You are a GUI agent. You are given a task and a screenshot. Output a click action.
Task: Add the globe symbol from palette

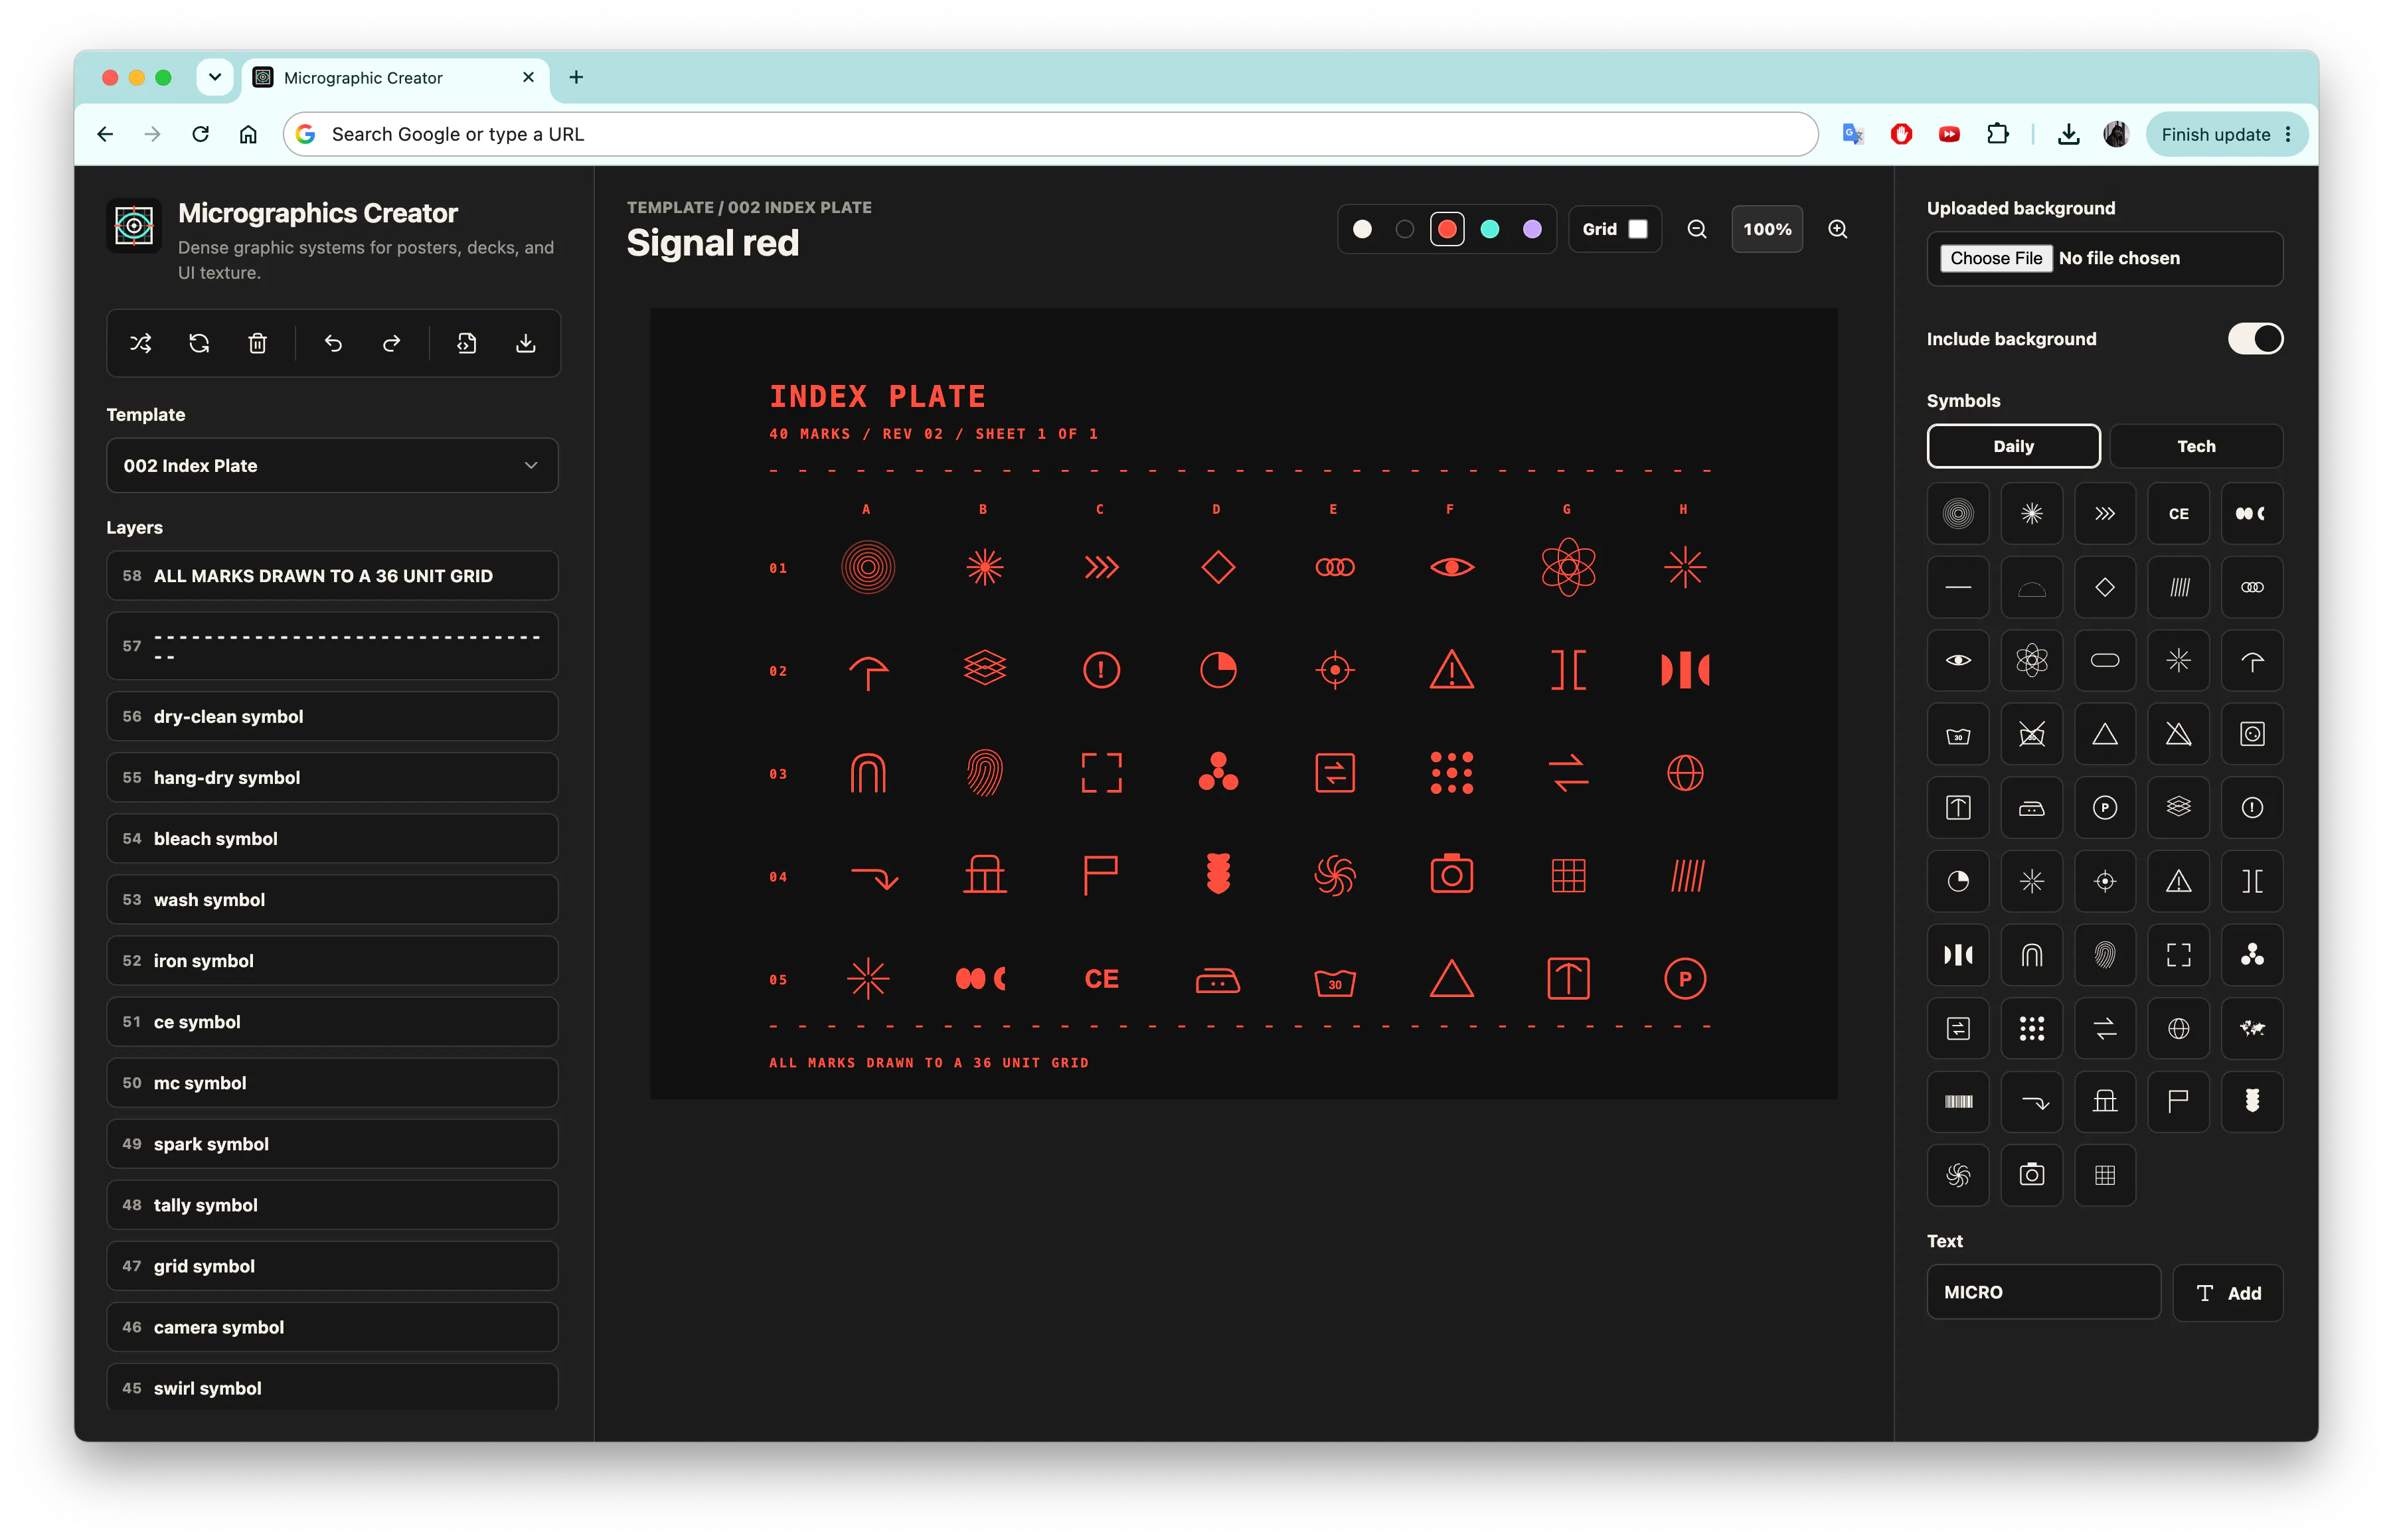click(x=2179, y=1028)
